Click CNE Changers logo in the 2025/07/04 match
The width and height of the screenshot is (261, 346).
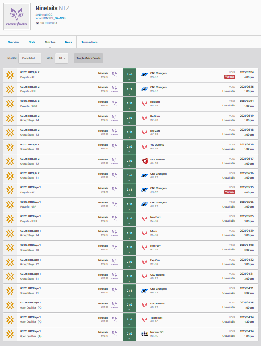[144, 75]
